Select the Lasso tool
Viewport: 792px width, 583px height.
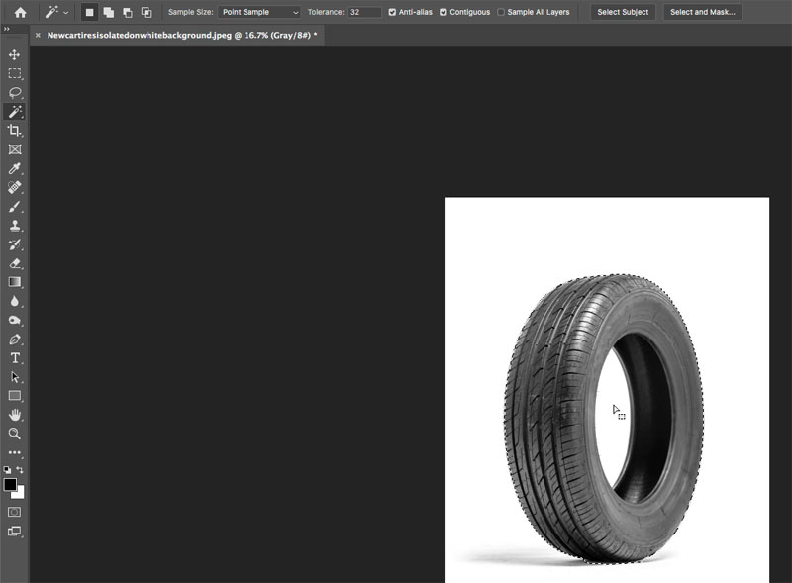(x=15, y=92)
